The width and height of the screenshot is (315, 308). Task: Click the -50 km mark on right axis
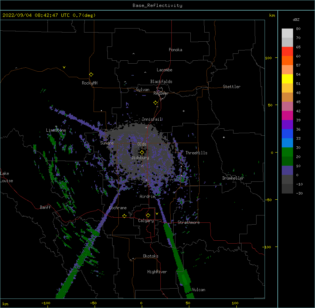point(268,200)
